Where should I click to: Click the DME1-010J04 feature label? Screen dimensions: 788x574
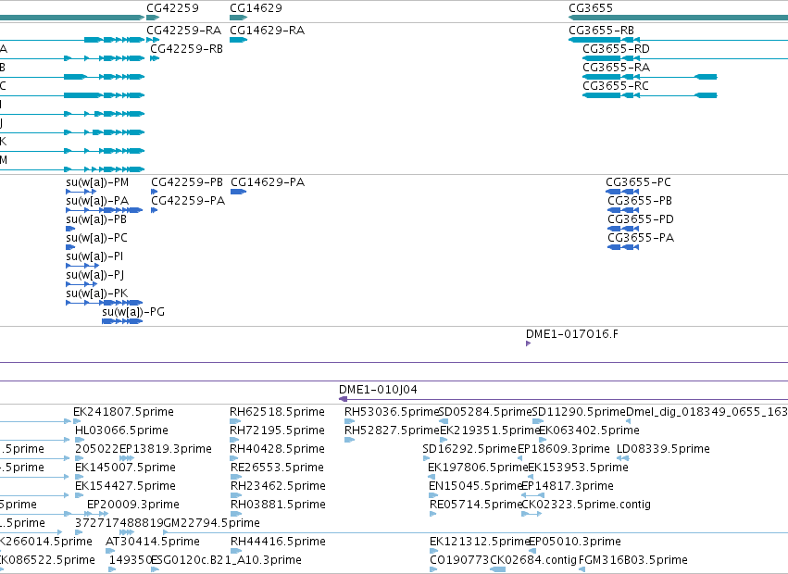pos(378,390)
